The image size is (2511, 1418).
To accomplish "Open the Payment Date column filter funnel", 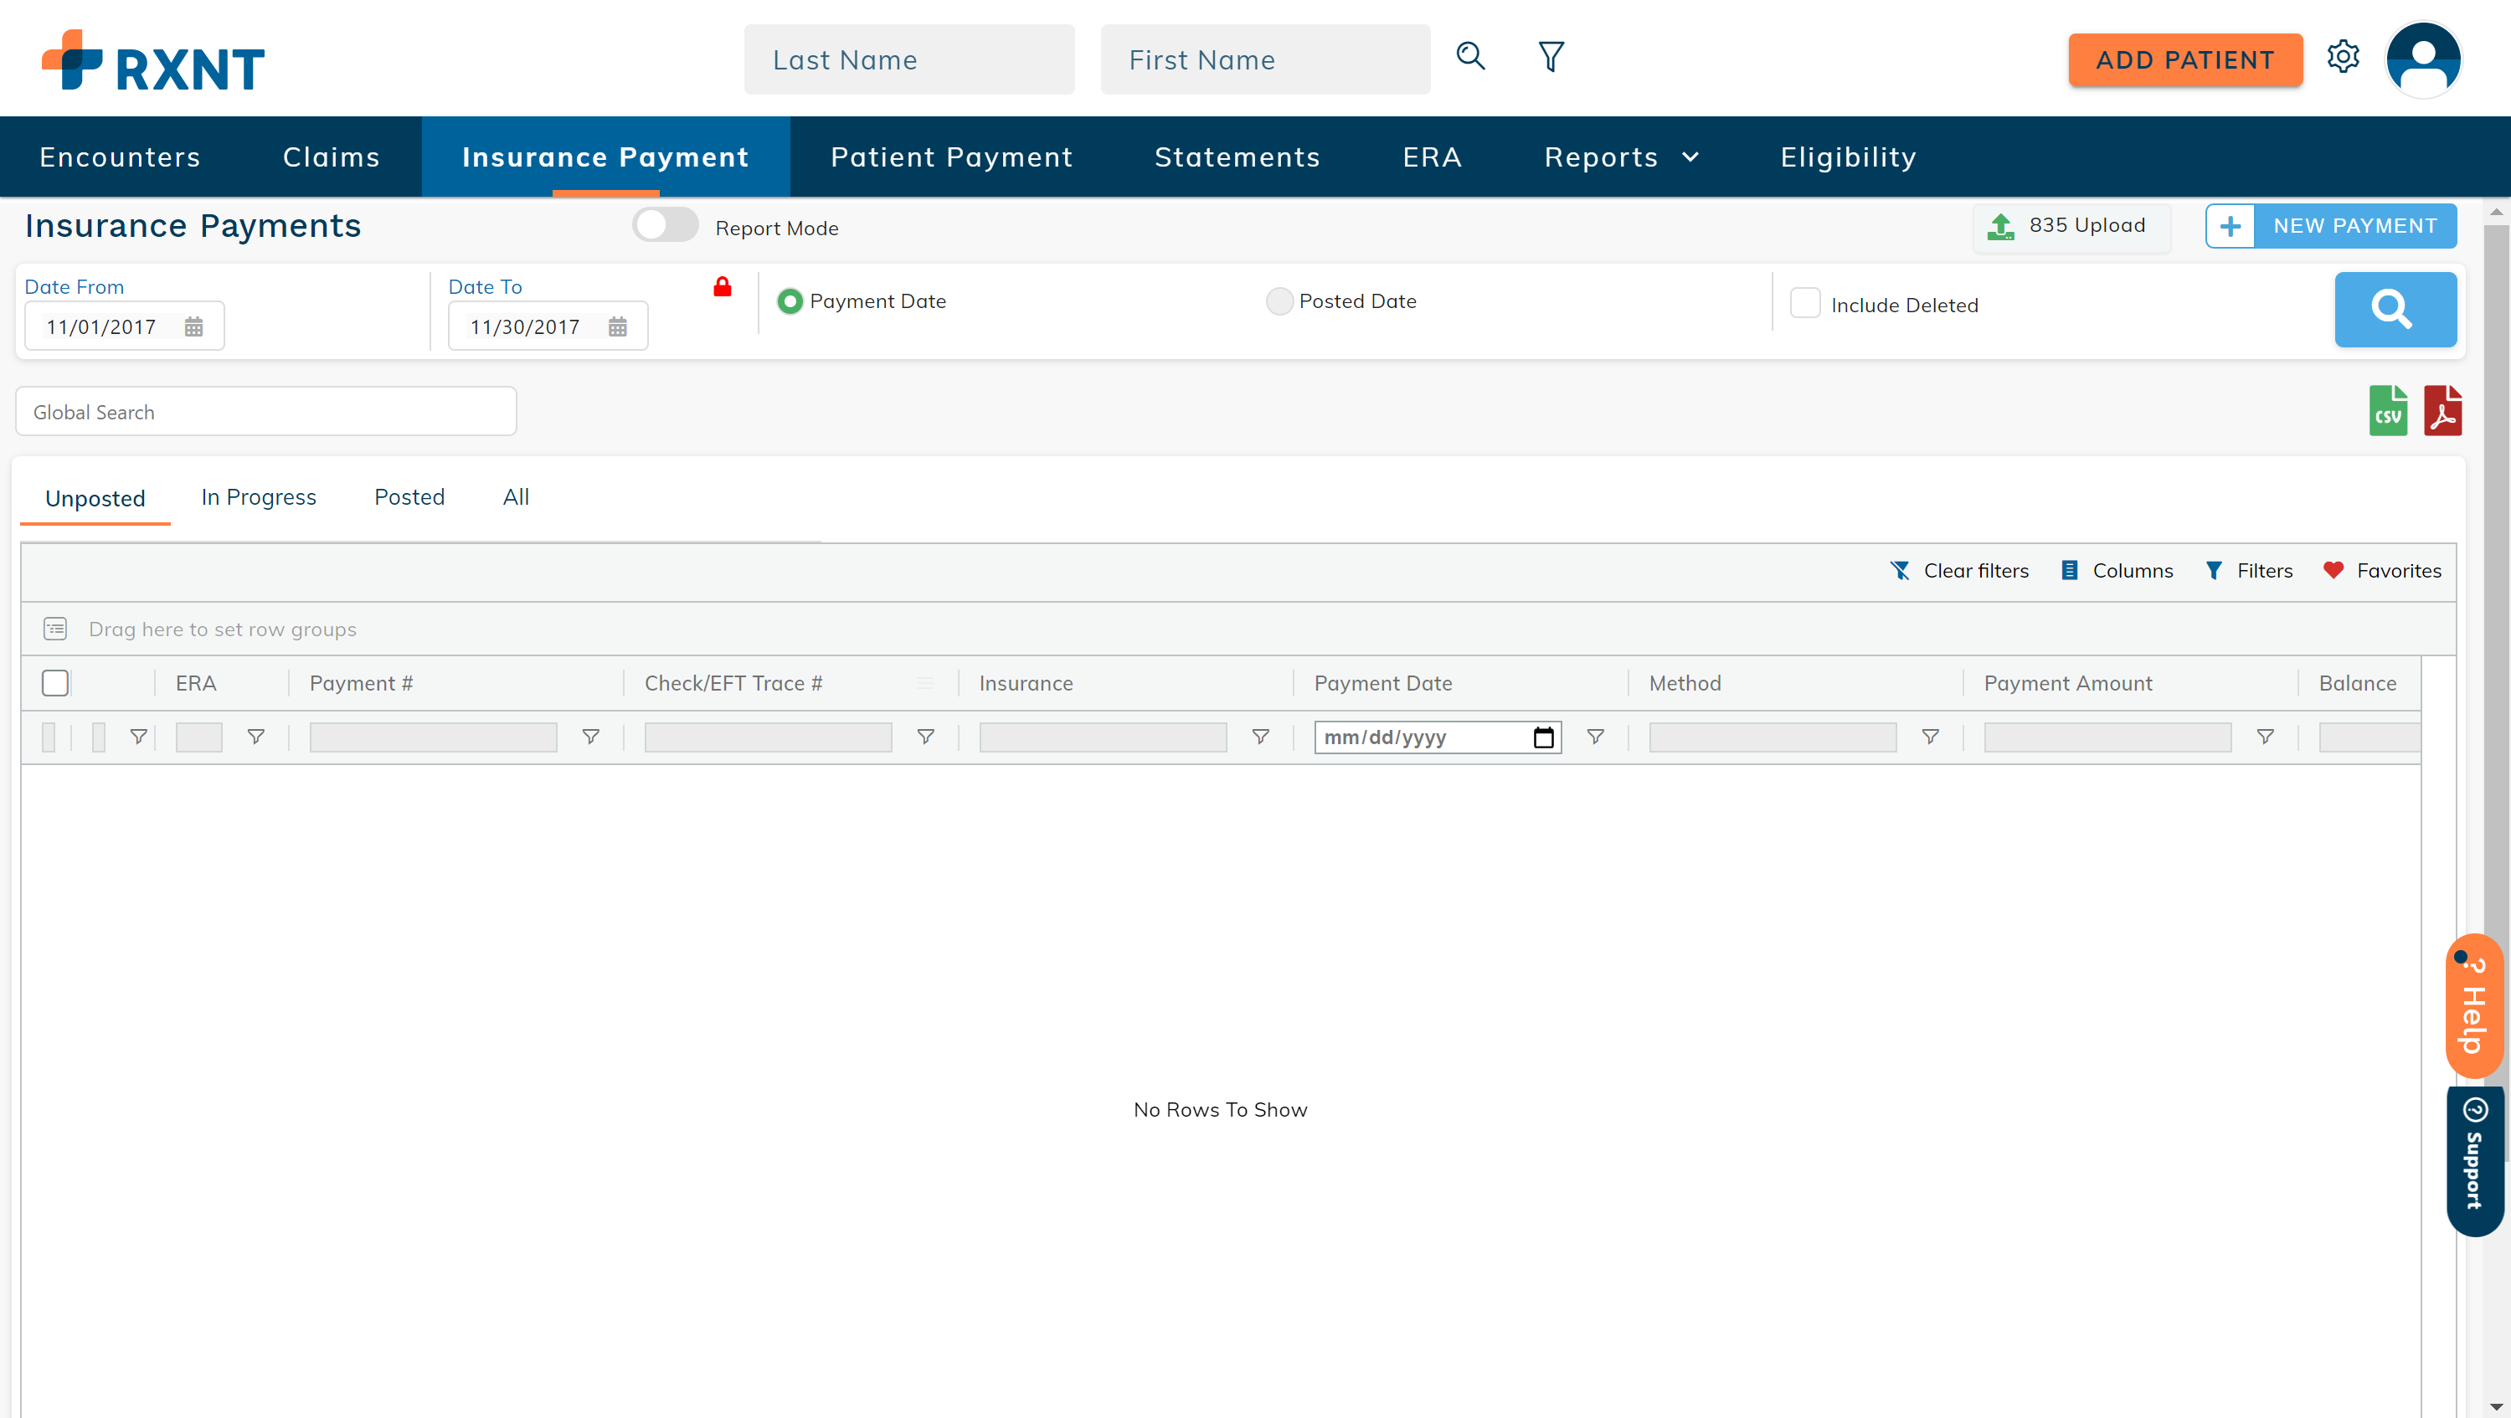I will (x=1596, y=737).
